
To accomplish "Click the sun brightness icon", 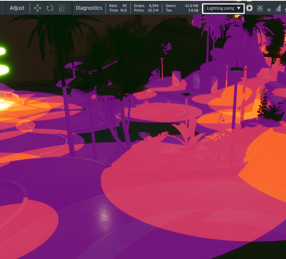I will point(260,8).
